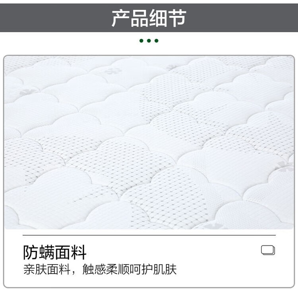Click the faint leaf motif near mattress left edge
298x292 pixels.
(x=27, y=93)
